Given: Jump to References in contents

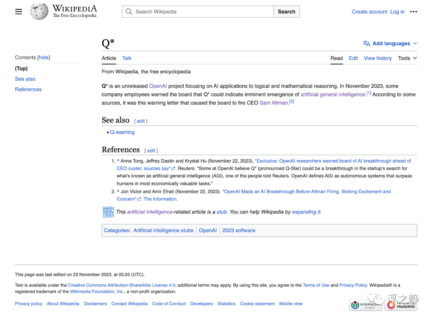Looking at the screenshot, I should click(28, 89).
